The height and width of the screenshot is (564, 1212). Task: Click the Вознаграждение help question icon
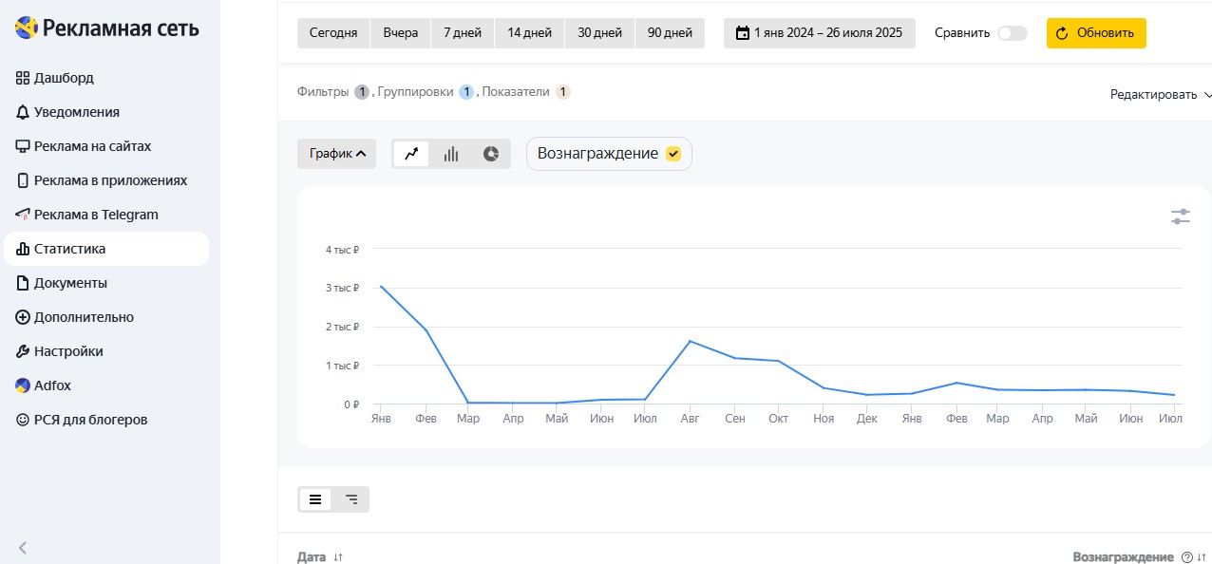click(x=1186, y=557)
